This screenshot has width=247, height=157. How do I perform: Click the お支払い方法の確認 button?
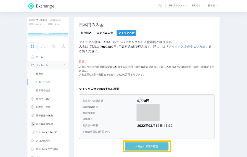147,147
